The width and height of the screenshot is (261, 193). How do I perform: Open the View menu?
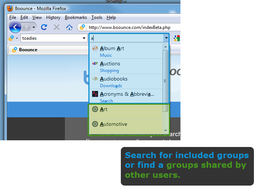tap(37, 17)
